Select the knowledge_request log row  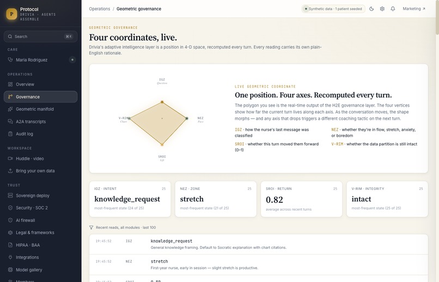258,244
